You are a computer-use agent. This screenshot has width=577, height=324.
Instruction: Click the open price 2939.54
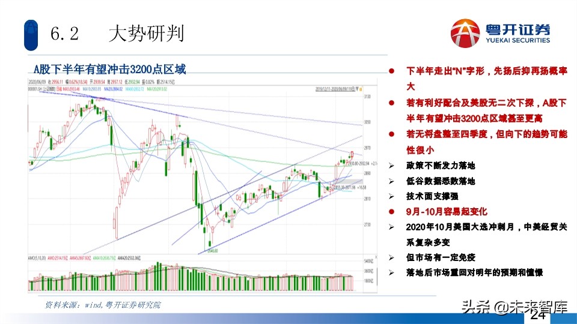99,82
